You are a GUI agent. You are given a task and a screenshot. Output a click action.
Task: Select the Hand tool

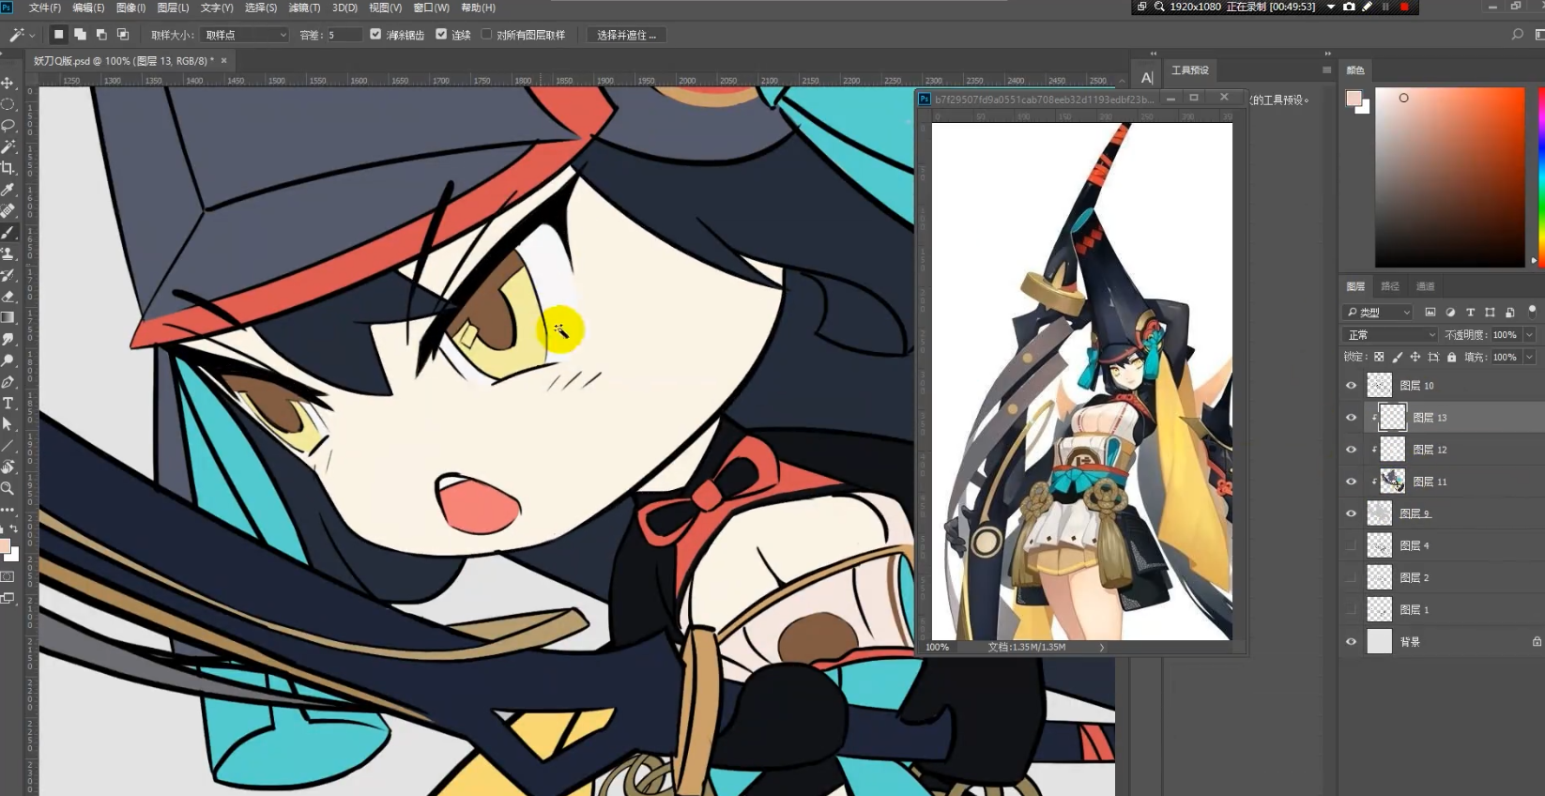[8, 467]
